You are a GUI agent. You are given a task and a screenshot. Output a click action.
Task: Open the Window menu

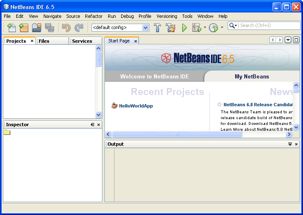205,16
